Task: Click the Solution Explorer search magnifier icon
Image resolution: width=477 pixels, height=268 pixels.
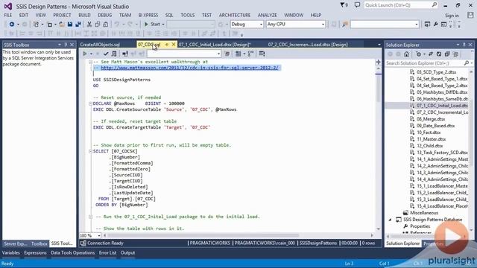Action: click(466, 63)
